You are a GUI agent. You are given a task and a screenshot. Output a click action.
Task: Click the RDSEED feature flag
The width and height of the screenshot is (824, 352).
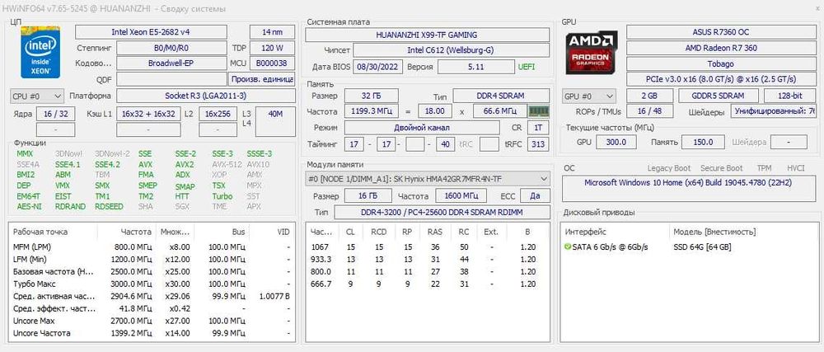[109, 207]
